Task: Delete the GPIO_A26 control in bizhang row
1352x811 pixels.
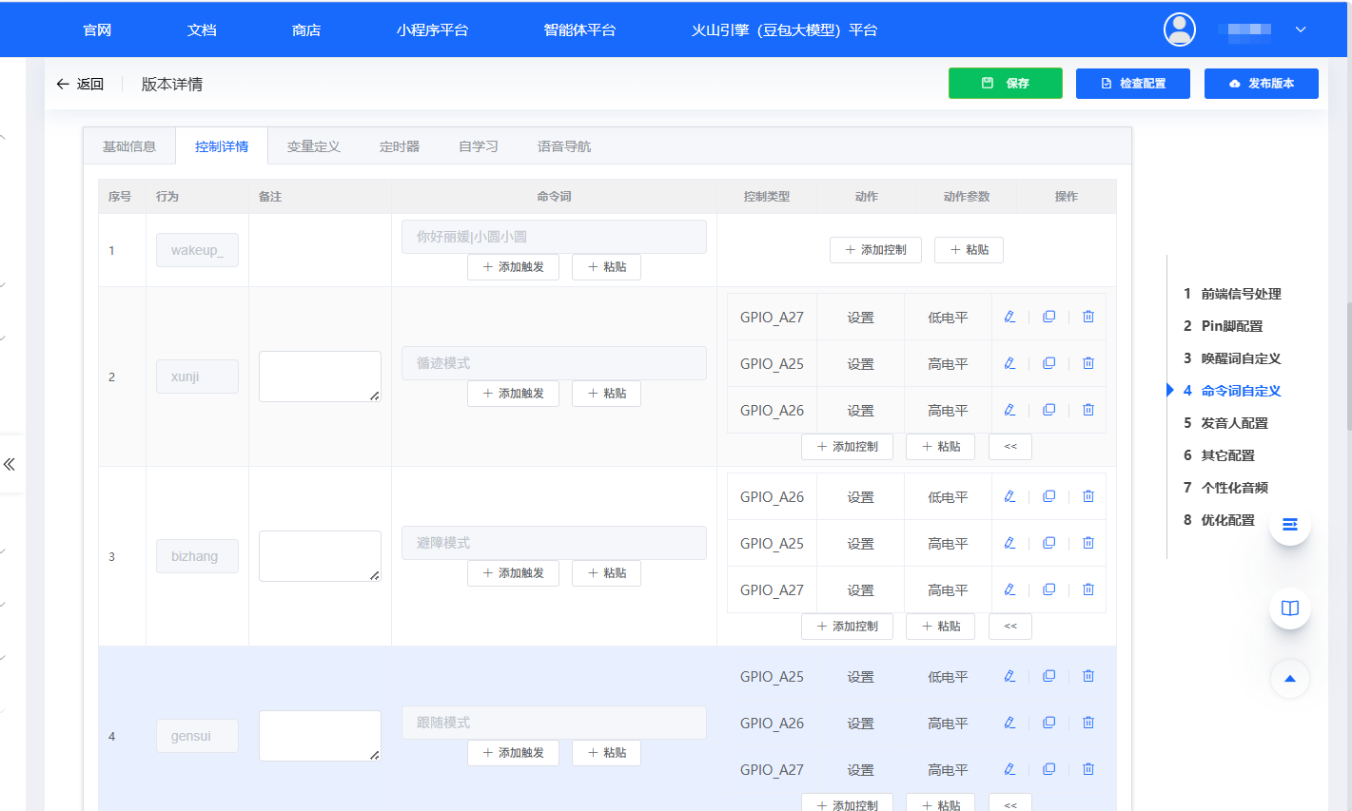Action: coord(1088,496)
